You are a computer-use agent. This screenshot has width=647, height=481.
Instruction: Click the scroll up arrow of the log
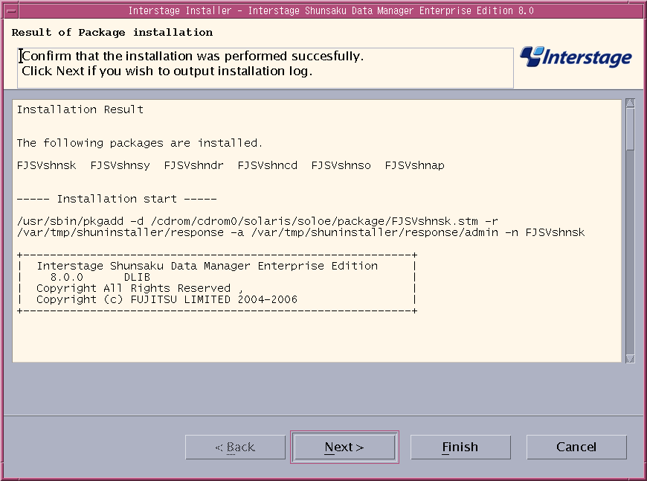tap(630, 103)
